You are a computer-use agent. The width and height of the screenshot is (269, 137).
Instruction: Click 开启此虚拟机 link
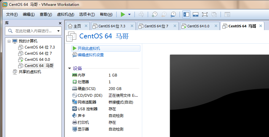(x=89, y=49)
